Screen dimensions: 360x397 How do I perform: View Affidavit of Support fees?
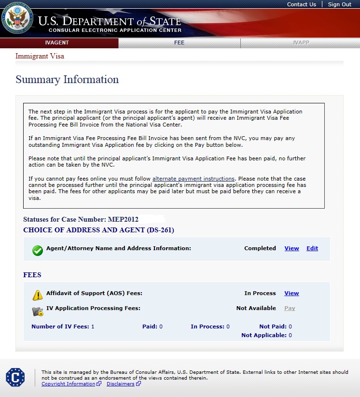pos(291,293)
